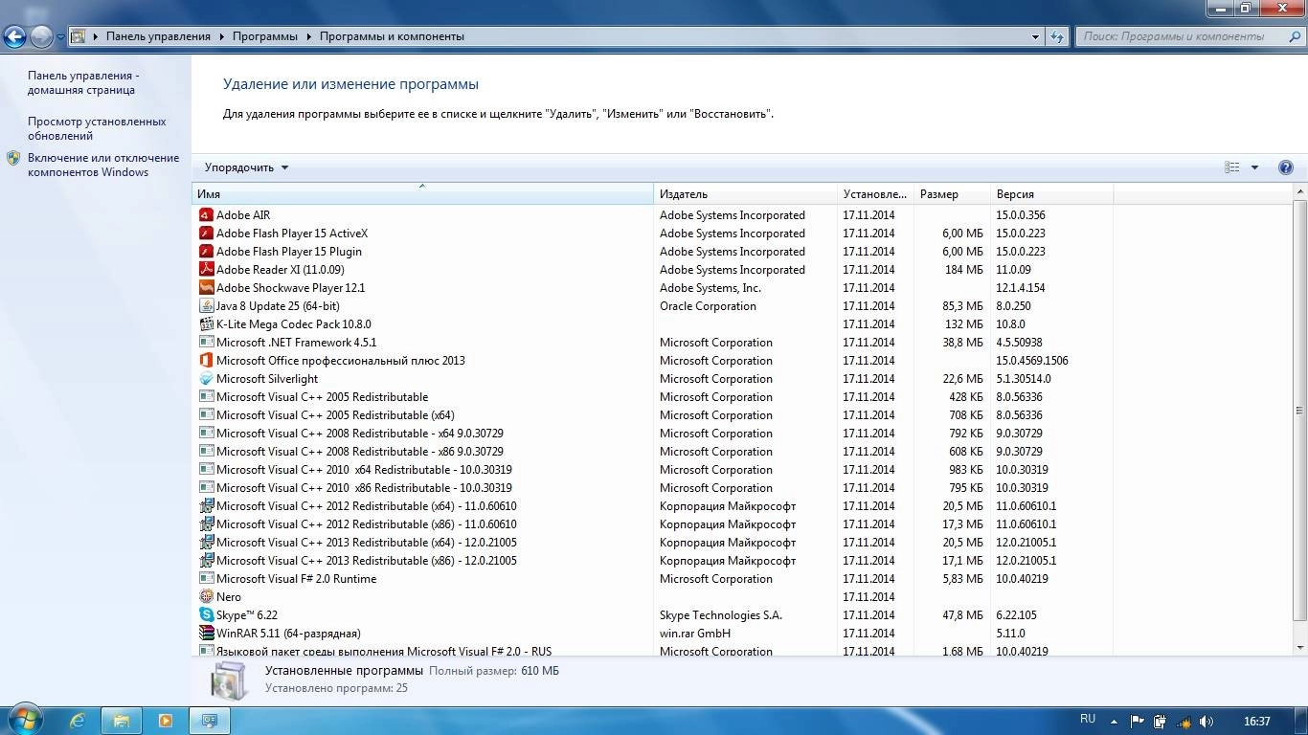
Task: Click the Панель управления breadcrumb
Action: click(158, 36)
